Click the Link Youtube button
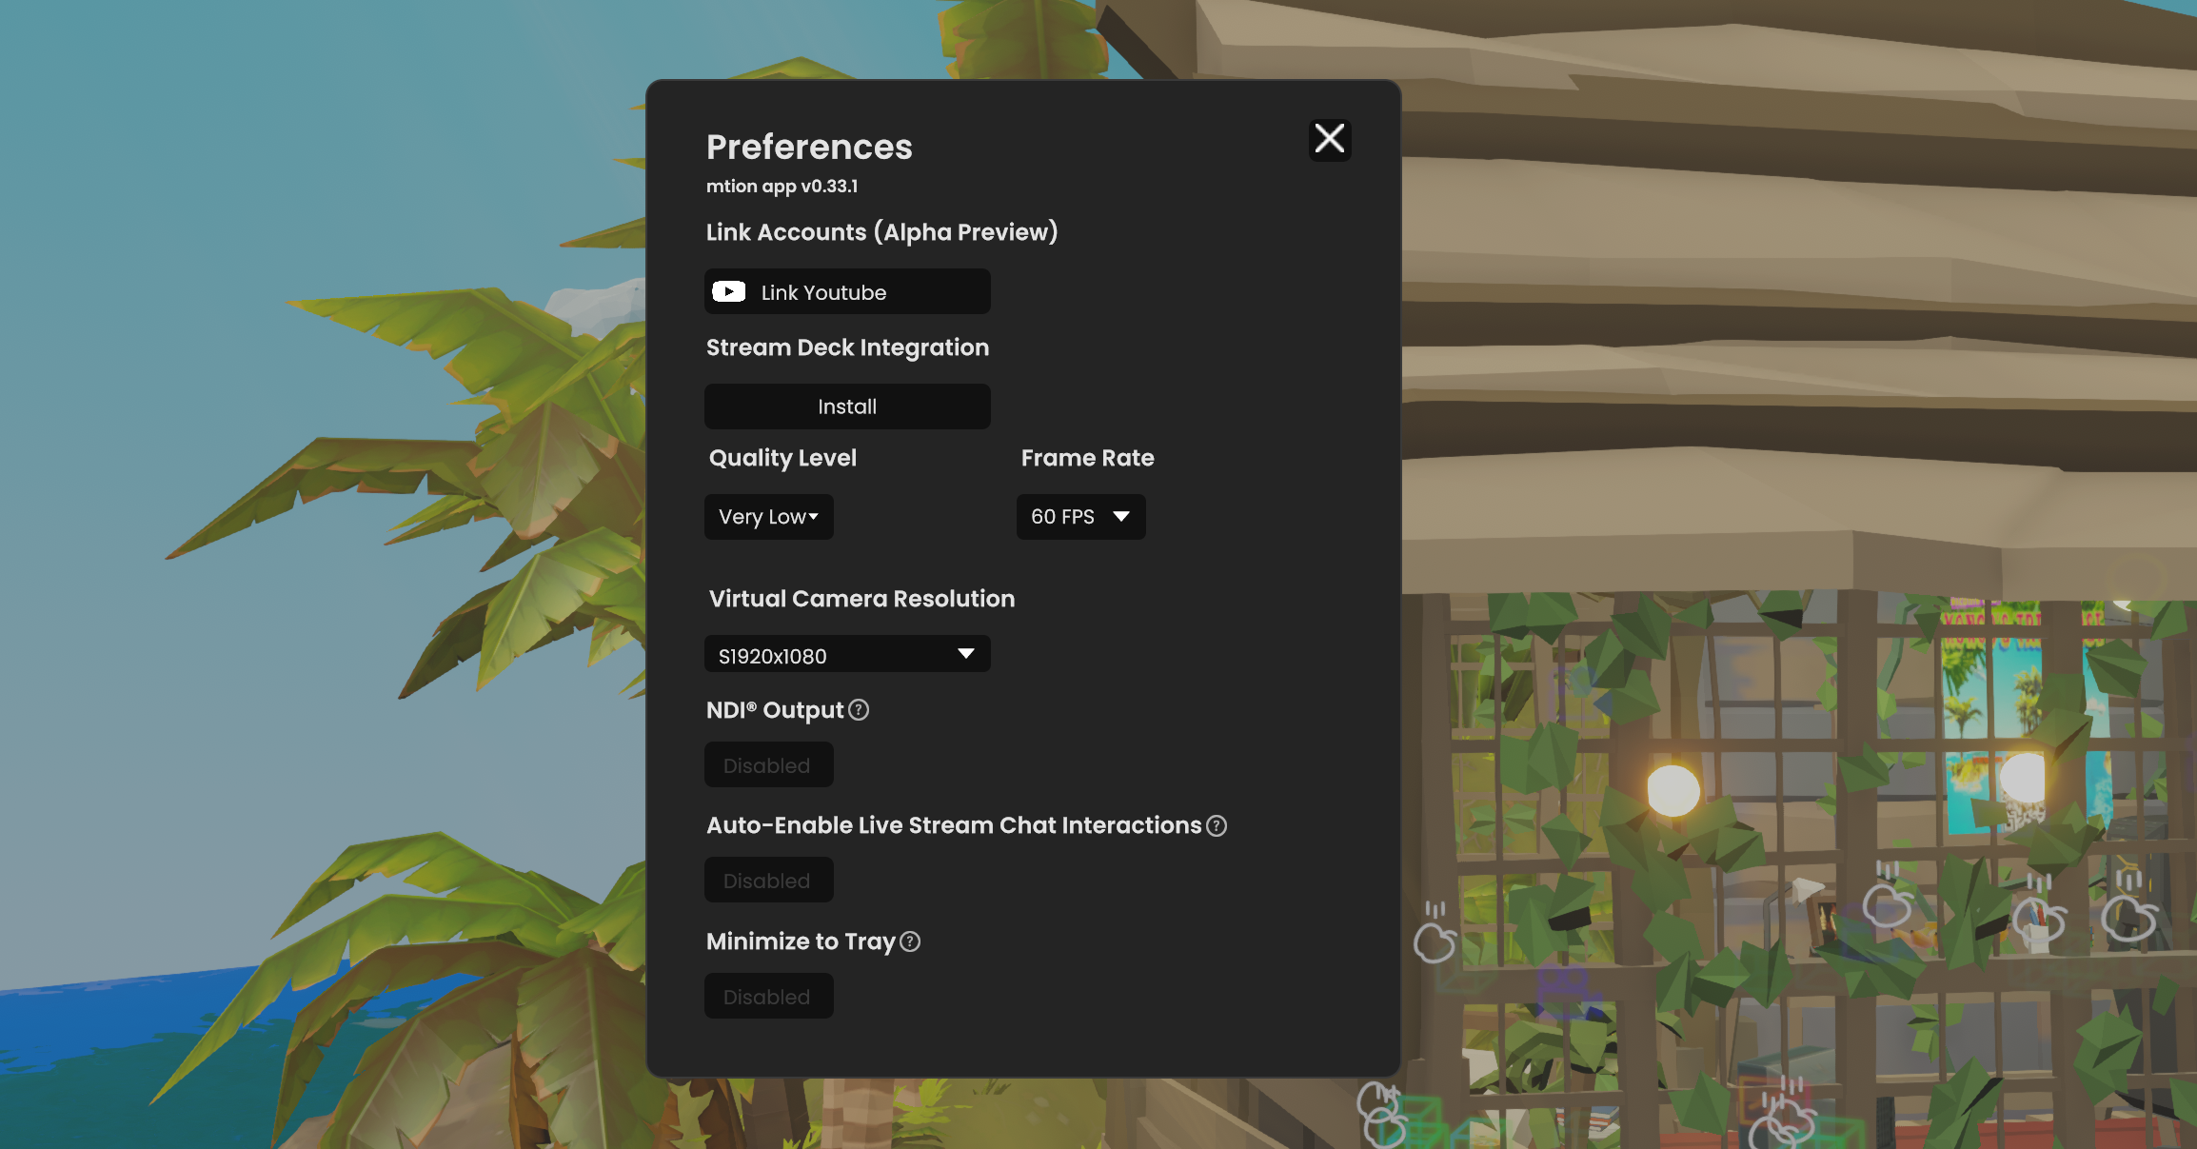The height and width of the screenshot is (1149, 2197). (847, 291)
